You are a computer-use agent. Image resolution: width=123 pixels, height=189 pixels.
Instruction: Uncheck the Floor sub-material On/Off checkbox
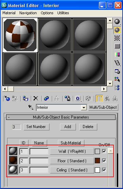coord(104,161)
